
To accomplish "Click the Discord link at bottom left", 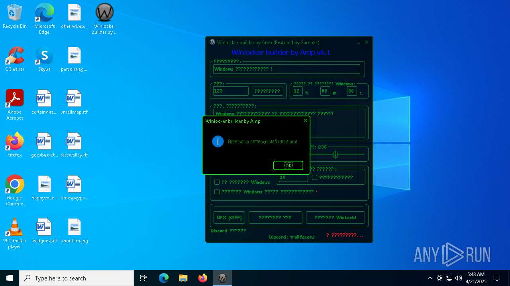I will point(228,230).
